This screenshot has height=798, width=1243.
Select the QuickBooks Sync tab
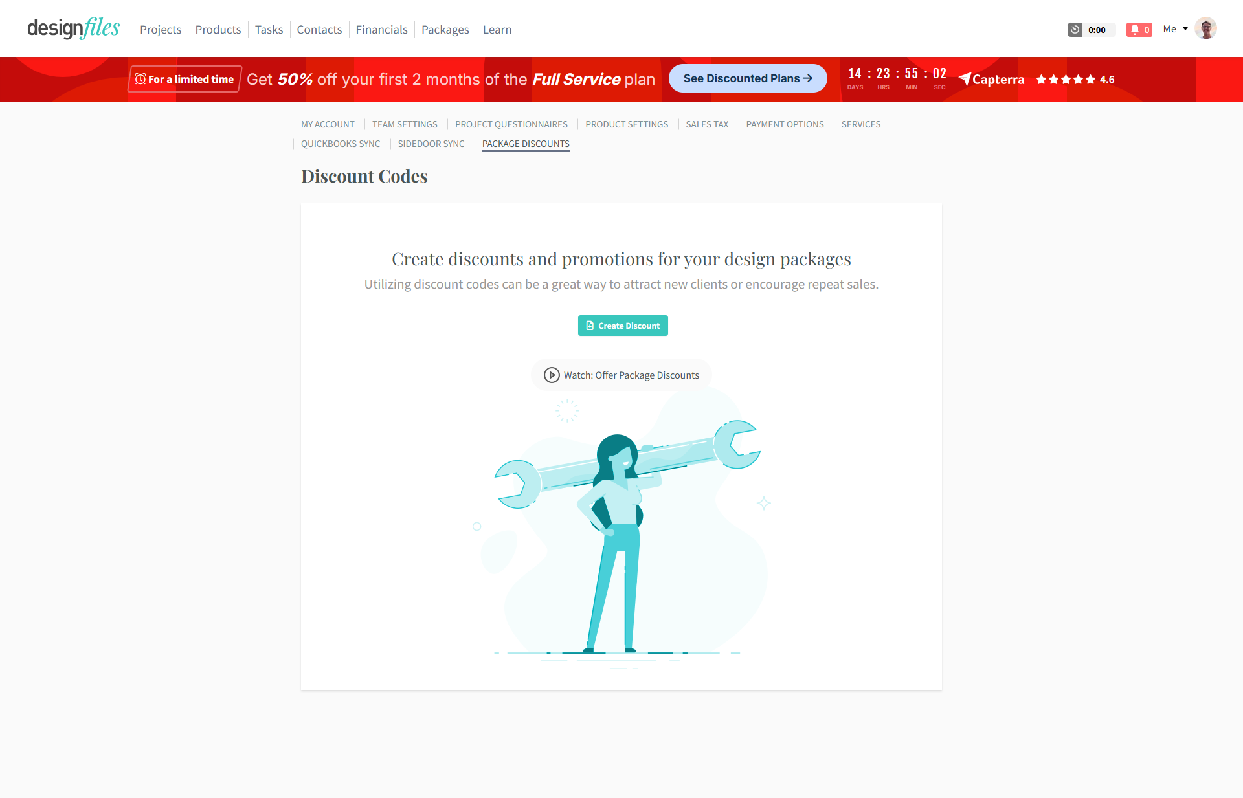[341, 144]
